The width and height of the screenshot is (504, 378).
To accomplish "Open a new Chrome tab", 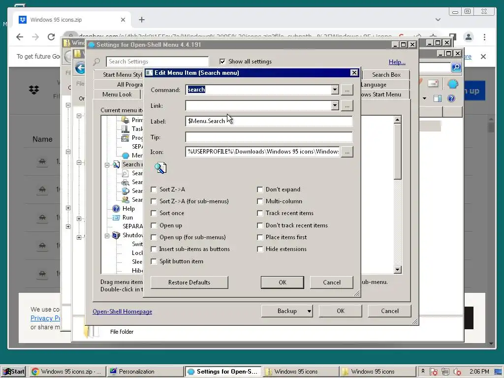I will coord(142,20).
